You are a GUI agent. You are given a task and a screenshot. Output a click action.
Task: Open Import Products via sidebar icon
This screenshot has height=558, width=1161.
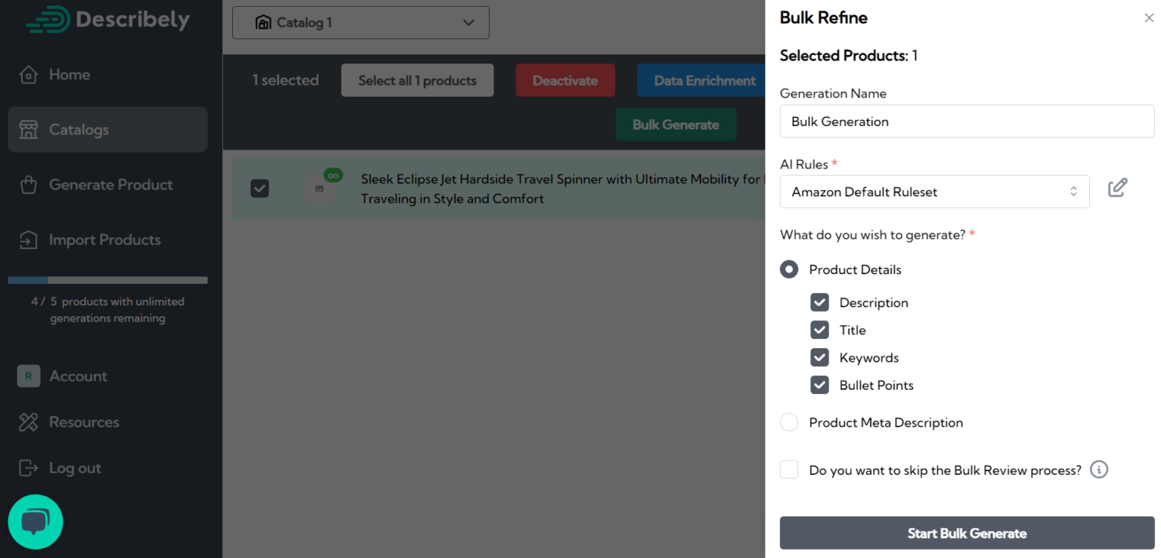(29, 239)
